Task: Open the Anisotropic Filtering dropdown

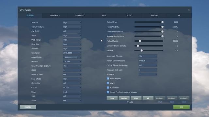Action: coord(148,56)
